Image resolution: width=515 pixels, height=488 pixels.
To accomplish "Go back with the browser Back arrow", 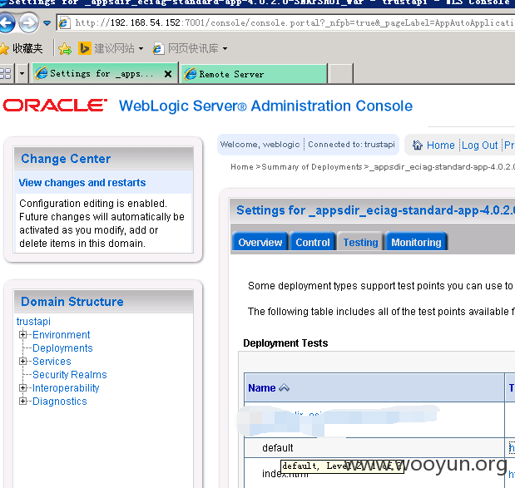I will (7, 22).
